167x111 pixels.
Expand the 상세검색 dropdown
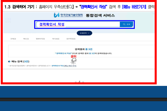coord(85,33)
